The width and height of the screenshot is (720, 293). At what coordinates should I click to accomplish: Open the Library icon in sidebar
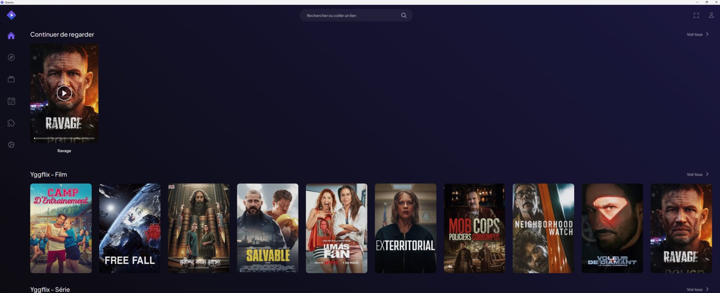[x=11, y=79]
